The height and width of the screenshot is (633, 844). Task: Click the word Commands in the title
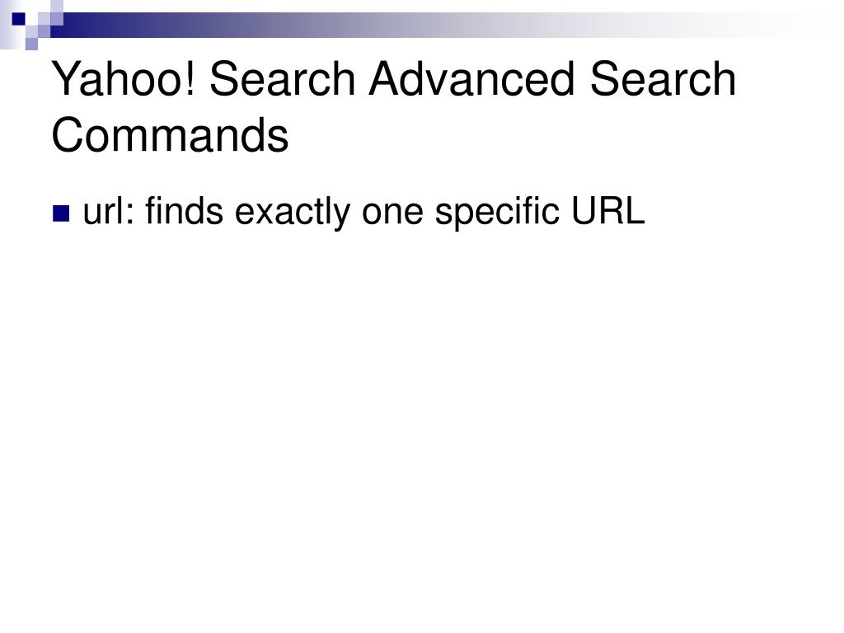click(x=170, y=134)
